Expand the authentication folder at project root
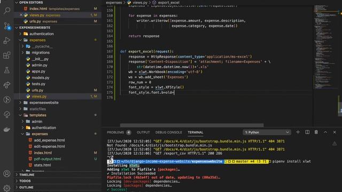 20,34
